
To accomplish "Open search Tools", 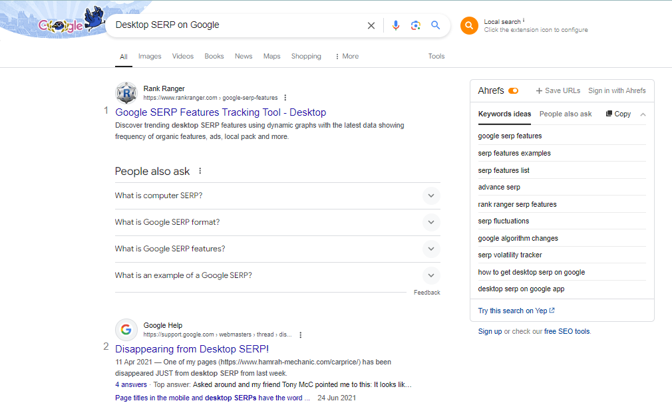I will tap(436, 56).
